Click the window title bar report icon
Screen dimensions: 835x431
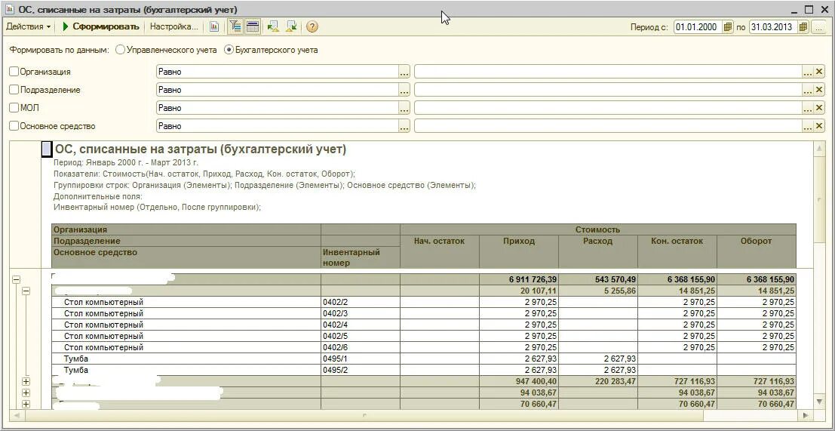tap(8, 9)
